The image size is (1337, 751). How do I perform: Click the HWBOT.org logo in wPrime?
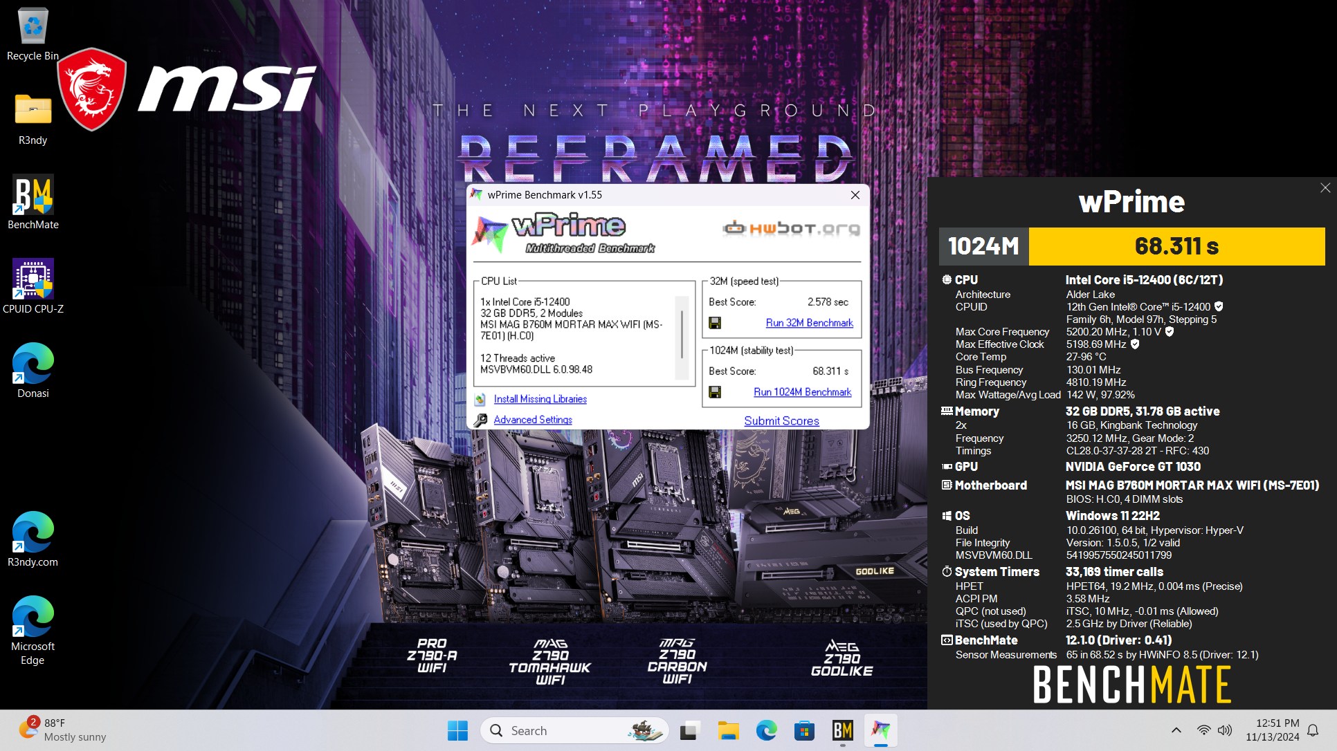coord(791,228)
